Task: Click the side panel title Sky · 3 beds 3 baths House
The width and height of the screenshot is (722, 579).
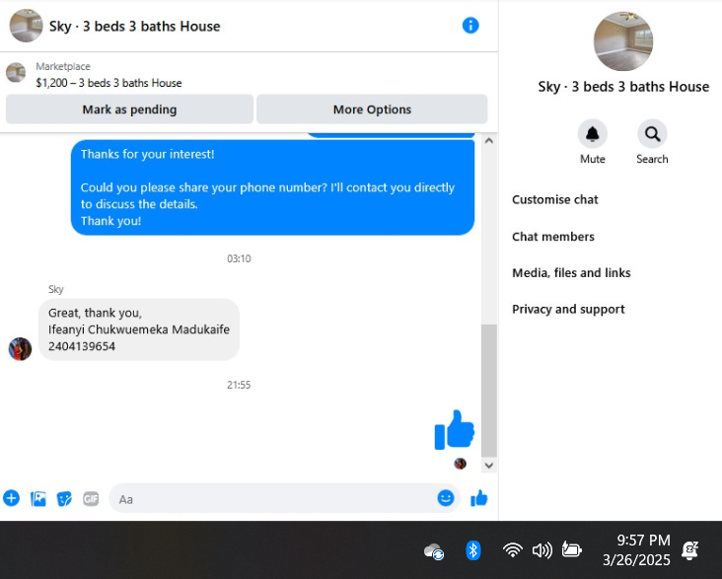Action: tap(623, 87)
